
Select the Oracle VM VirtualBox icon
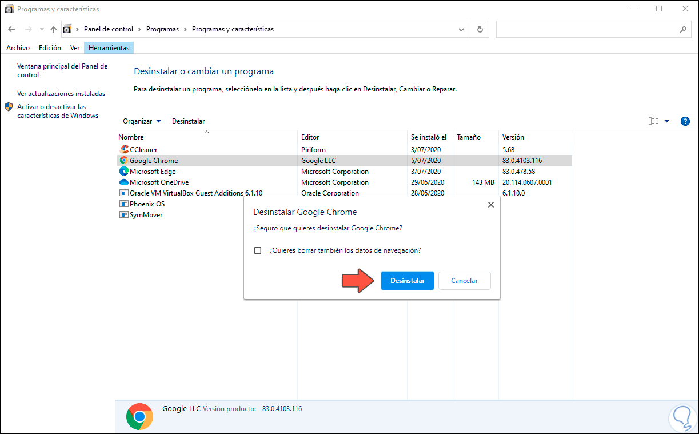click(123, 193)
